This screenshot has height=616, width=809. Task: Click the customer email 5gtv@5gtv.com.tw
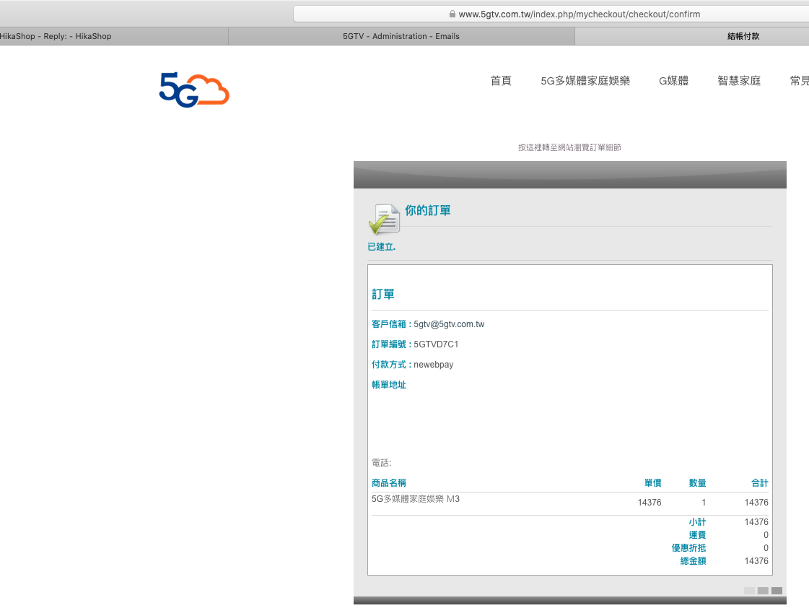[449, 324]
